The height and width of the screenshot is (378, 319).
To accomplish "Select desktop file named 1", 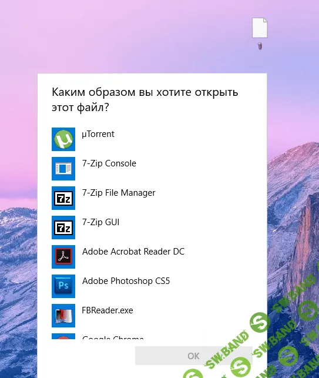I will (260, 34).
